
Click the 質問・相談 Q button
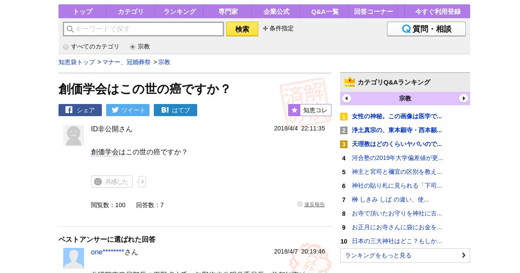pos(426,29)
